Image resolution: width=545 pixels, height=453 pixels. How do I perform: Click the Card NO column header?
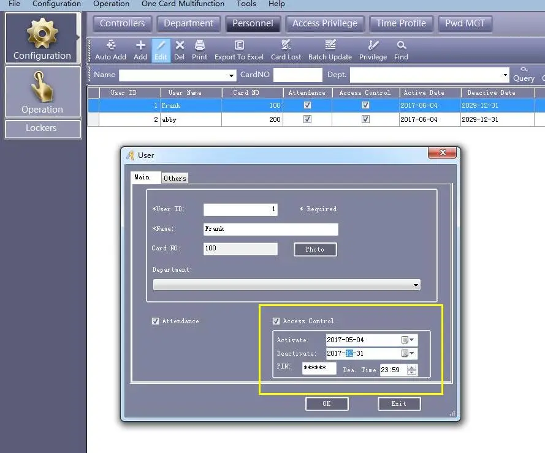coord(253,92)
